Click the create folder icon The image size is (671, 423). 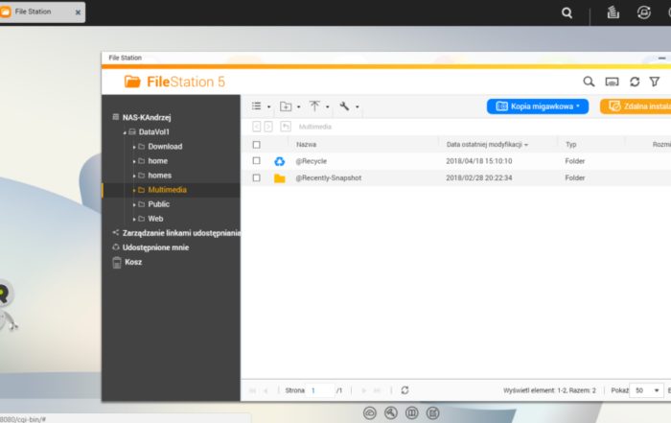point(286,106)
